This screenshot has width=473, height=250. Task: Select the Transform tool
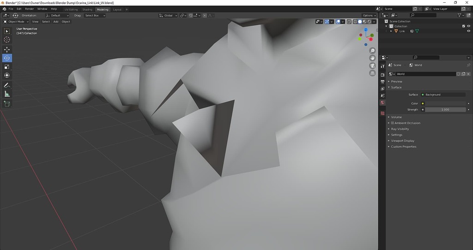pyautogui.click(x=7, y=76)
